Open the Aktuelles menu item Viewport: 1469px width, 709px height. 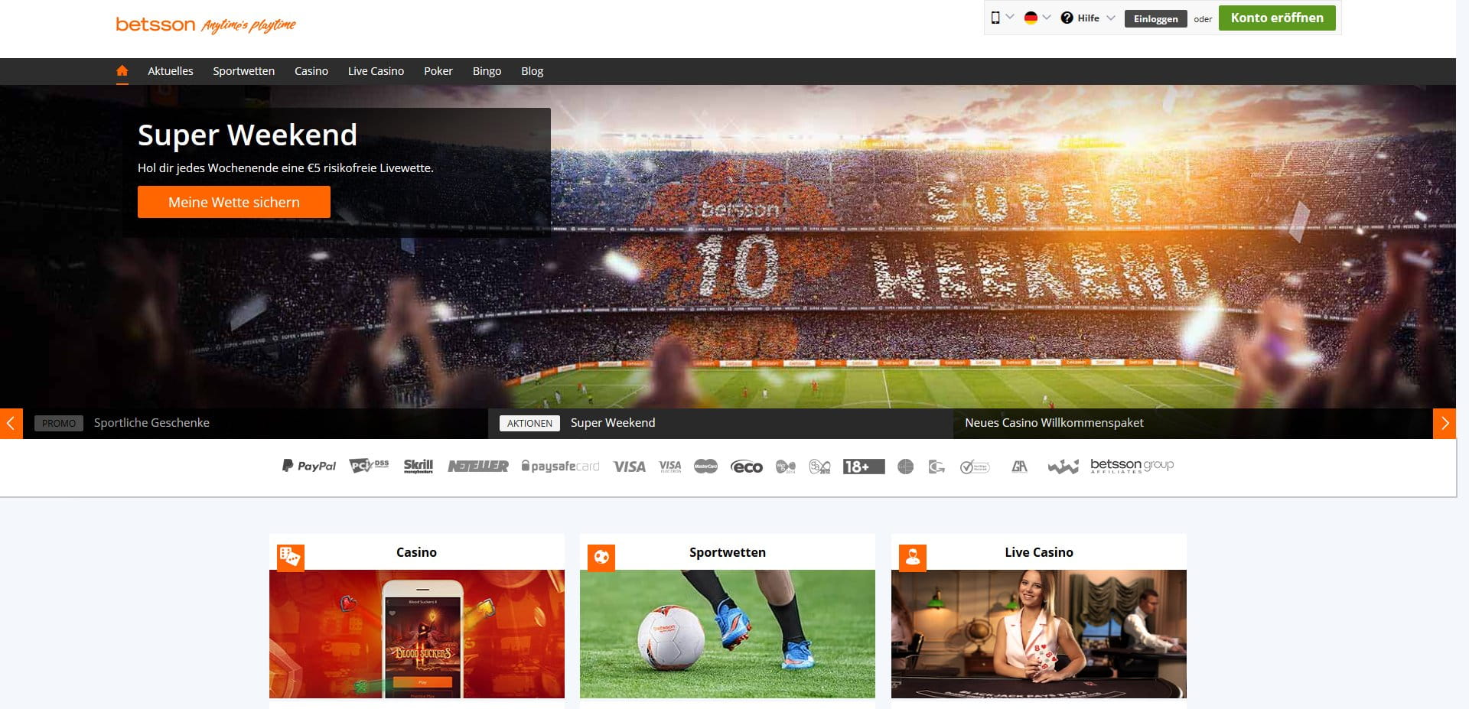[x=170, y=71]
